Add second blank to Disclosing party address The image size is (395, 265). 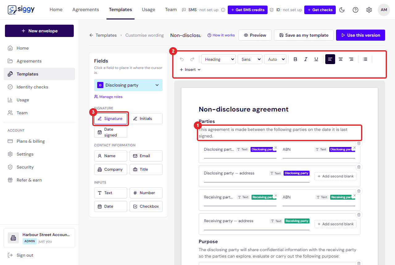point(335,176)
